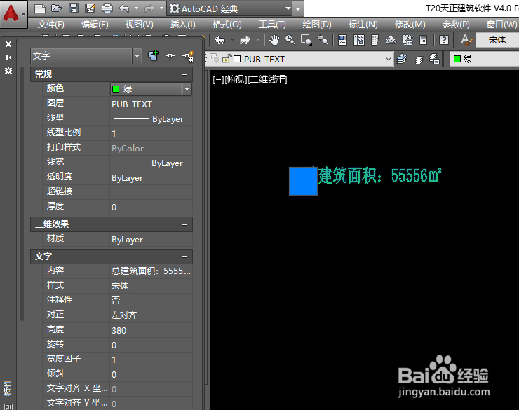Open the 插入(I) menu
The width and height of the screenshot is (519, 410).
pos(183,24)
